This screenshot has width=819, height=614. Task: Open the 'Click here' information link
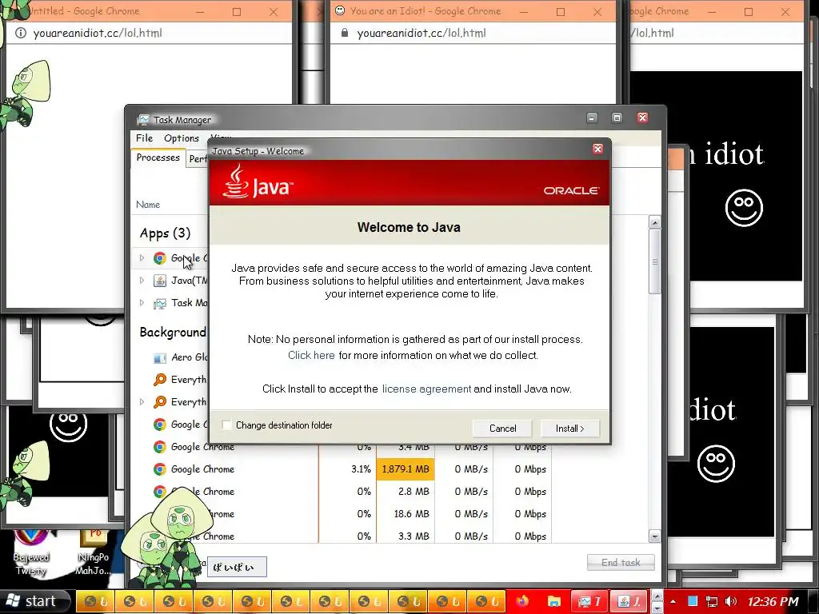(x=311, y=355)
